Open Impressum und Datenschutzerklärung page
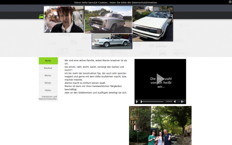Viewport: 232px width, 145px height. pos(48,98)
